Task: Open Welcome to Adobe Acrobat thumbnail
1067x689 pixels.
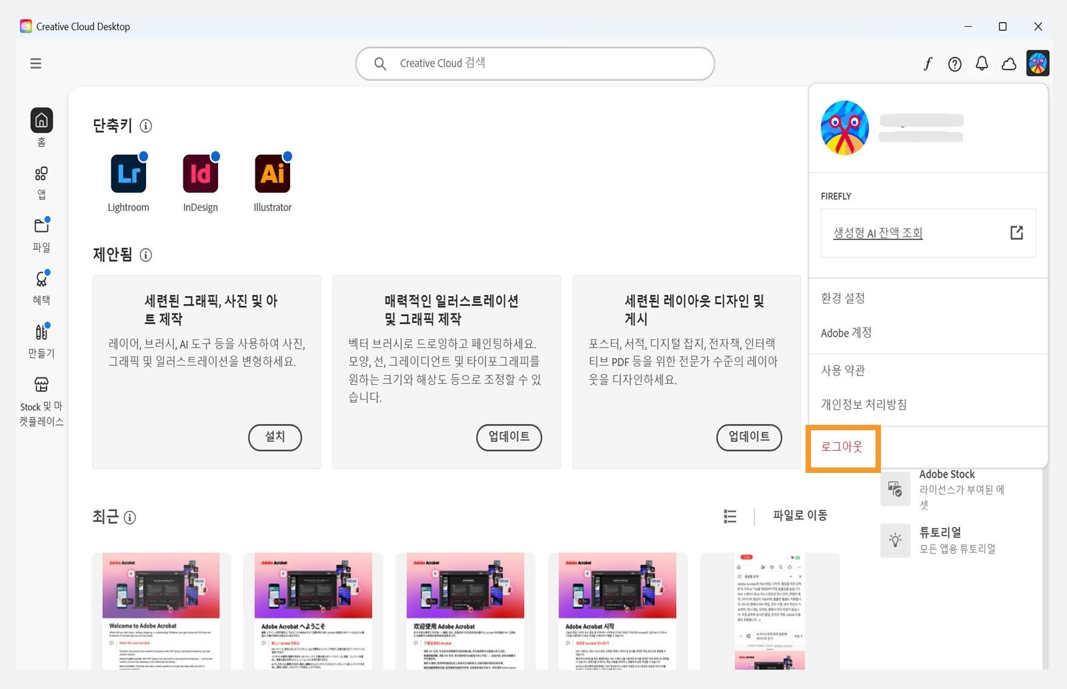Action: (x=161, y=611)
